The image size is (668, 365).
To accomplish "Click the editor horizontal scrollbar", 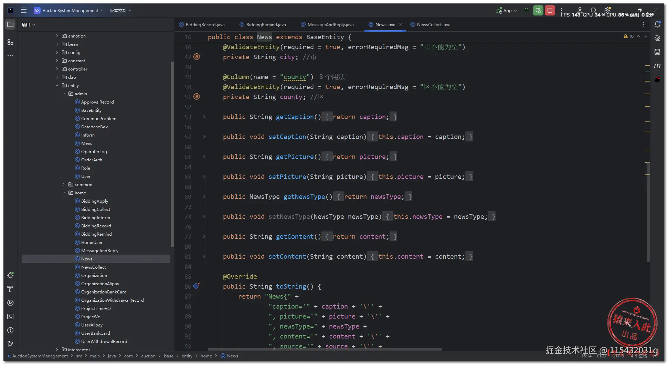I will tap(325, 349).
